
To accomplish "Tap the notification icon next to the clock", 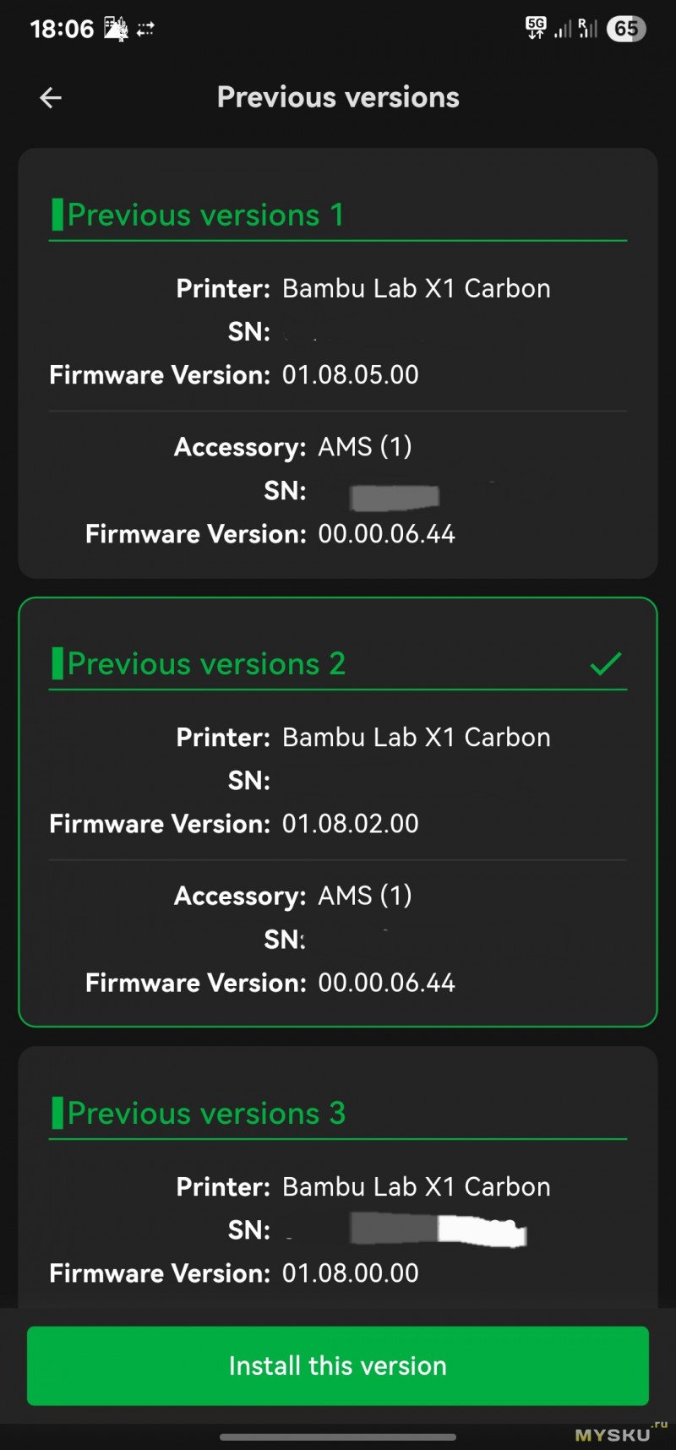I will coord(116,29).
